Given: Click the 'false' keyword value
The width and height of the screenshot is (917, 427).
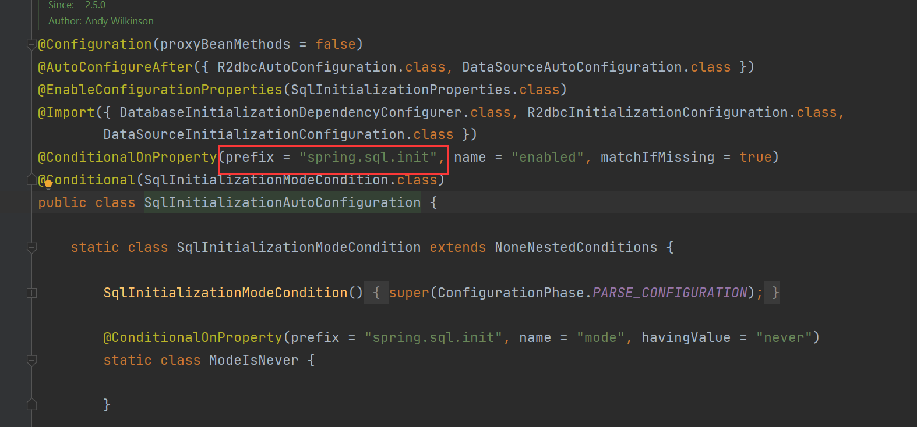Looking at the screenshot, I should click(336, 44).
